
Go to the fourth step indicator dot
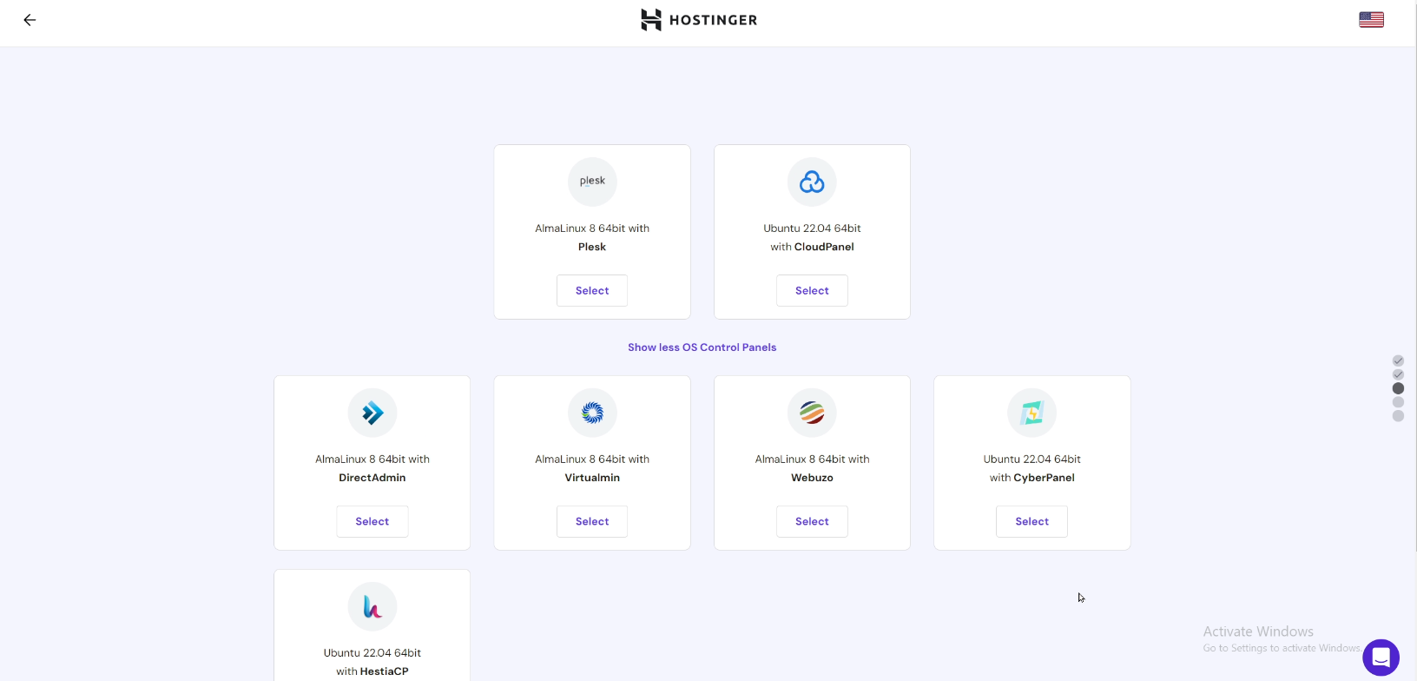pyautogui.click(x=1398, y=402)
